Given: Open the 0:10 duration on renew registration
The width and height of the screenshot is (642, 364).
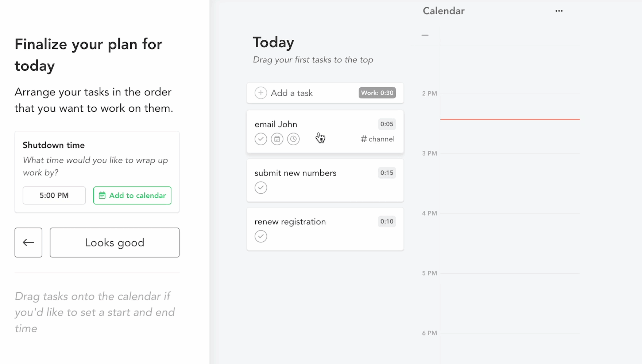Looking at the screenshot, I should click(x=387, y=221).
